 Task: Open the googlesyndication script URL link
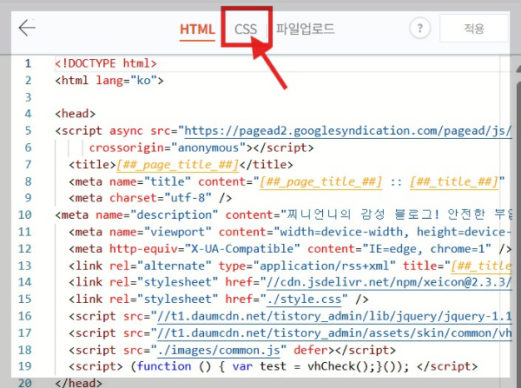click(x=348, y=131)
